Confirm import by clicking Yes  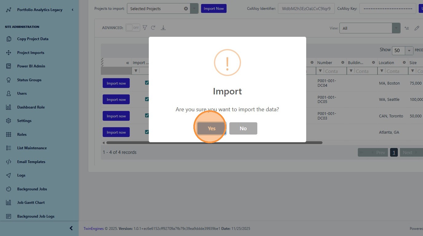click(211, 128)
